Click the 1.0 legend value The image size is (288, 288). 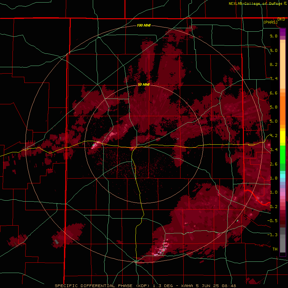tap(274, 192)
